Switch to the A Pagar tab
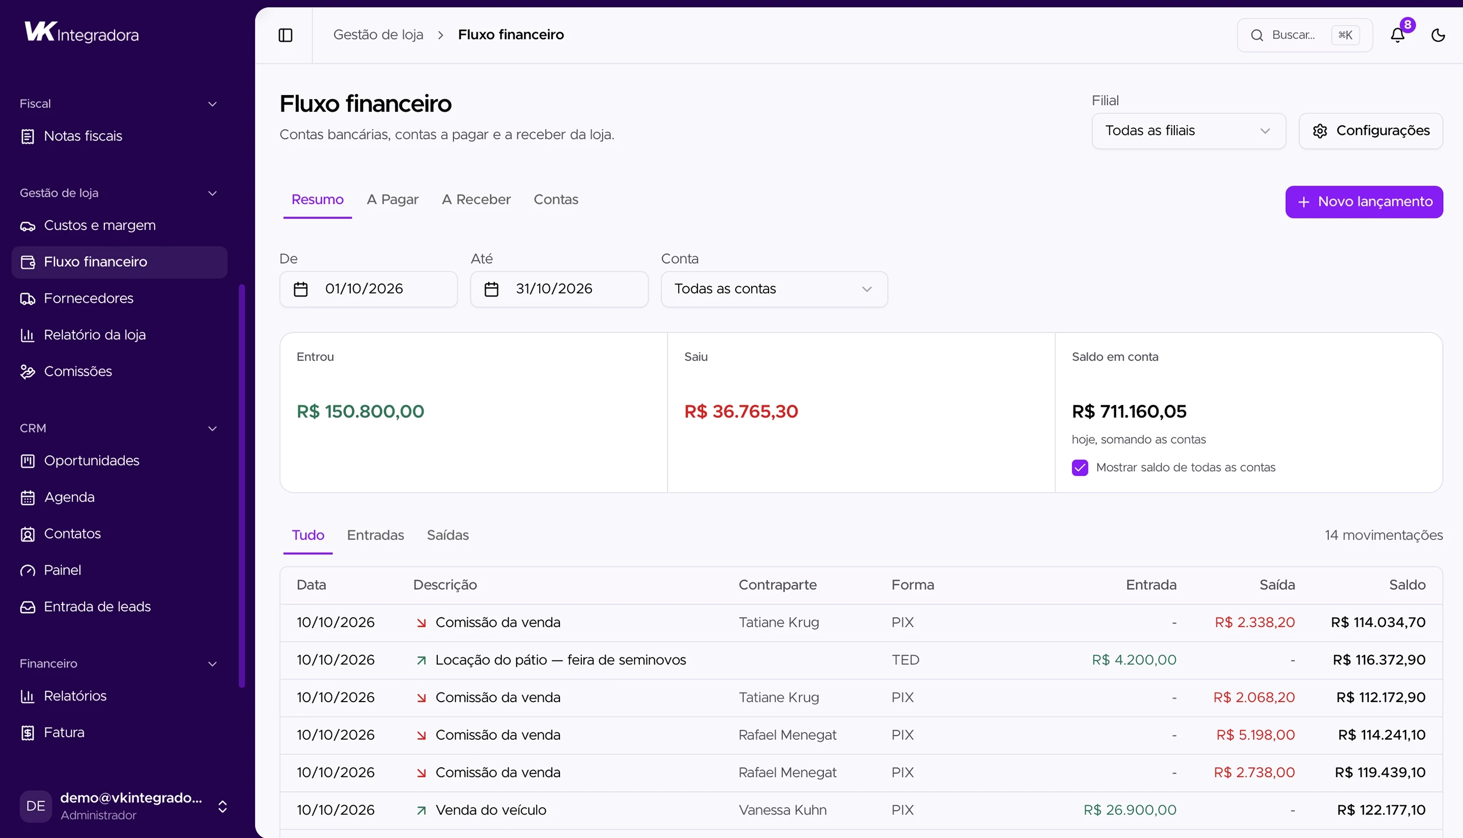Image resolution: width=1463 pixels, height=838 pixels. pyautogui.click(x=392, y=200)
